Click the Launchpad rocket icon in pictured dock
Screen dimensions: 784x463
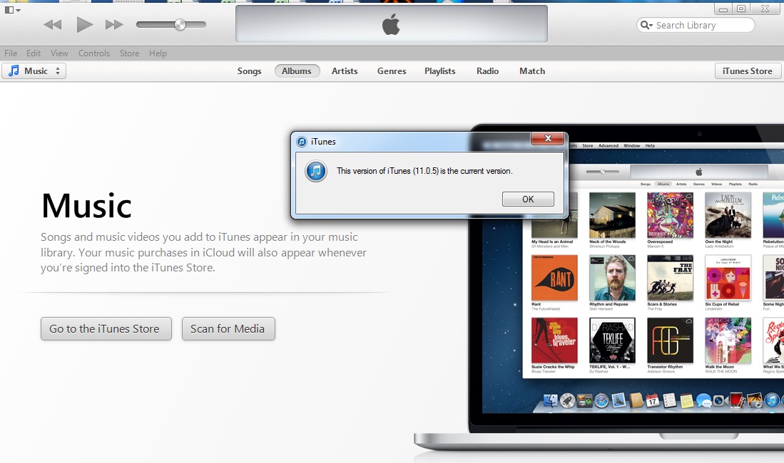tap(568, 401)
